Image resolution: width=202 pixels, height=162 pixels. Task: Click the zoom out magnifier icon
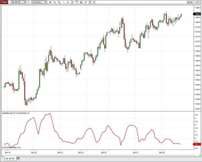click(64, 2)
